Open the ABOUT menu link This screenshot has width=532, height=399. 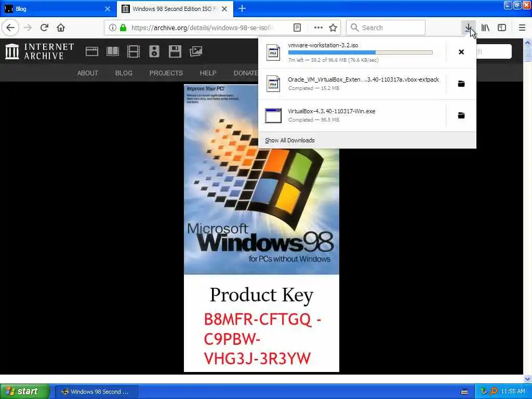coord(87,73)
